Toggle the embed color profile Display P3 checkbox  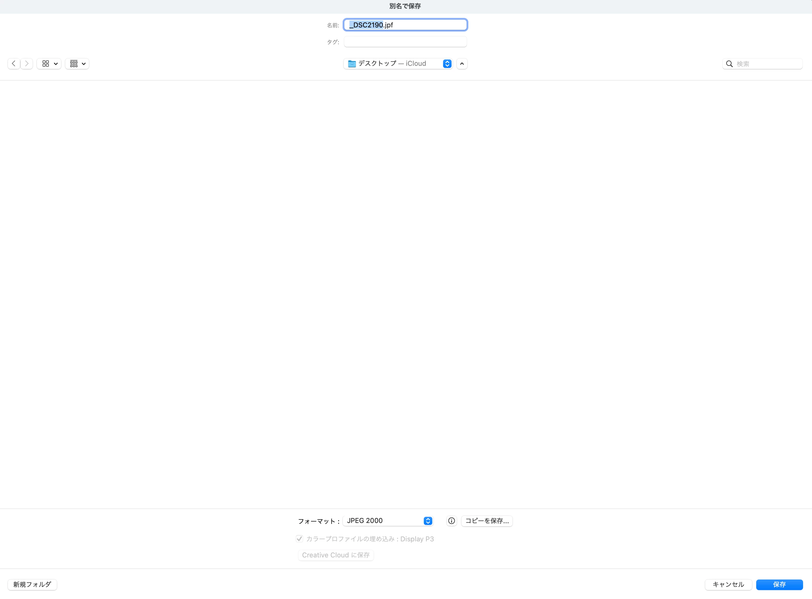pos(299,539)
